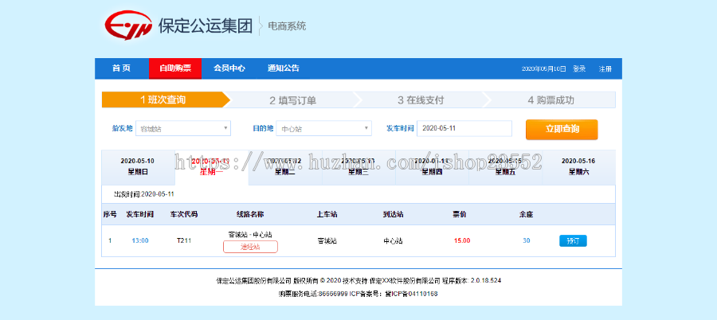717x320 pixels.
Task: Switch to the 星期二 date tab
Action: coord(284,166)
